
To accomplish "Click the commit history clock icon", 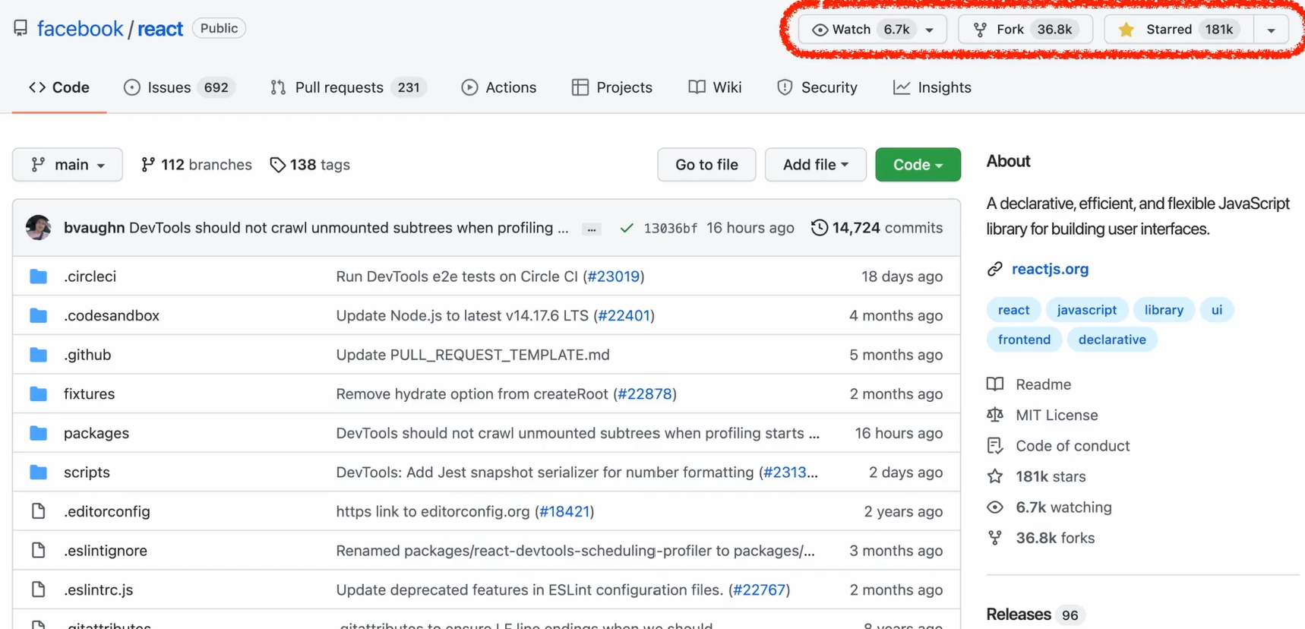I will point(820,228).
